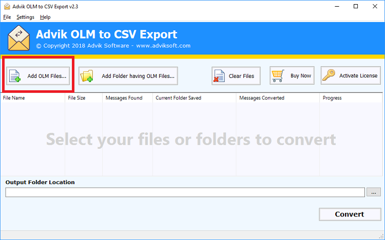Click the Add Folder having OLM Files button

pos(128,76)
